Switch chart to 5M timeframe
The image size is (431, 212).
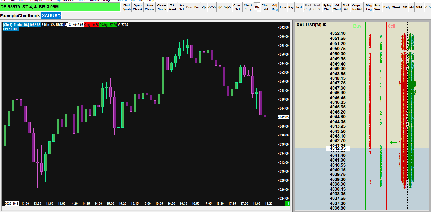click(x=411, y=7)
